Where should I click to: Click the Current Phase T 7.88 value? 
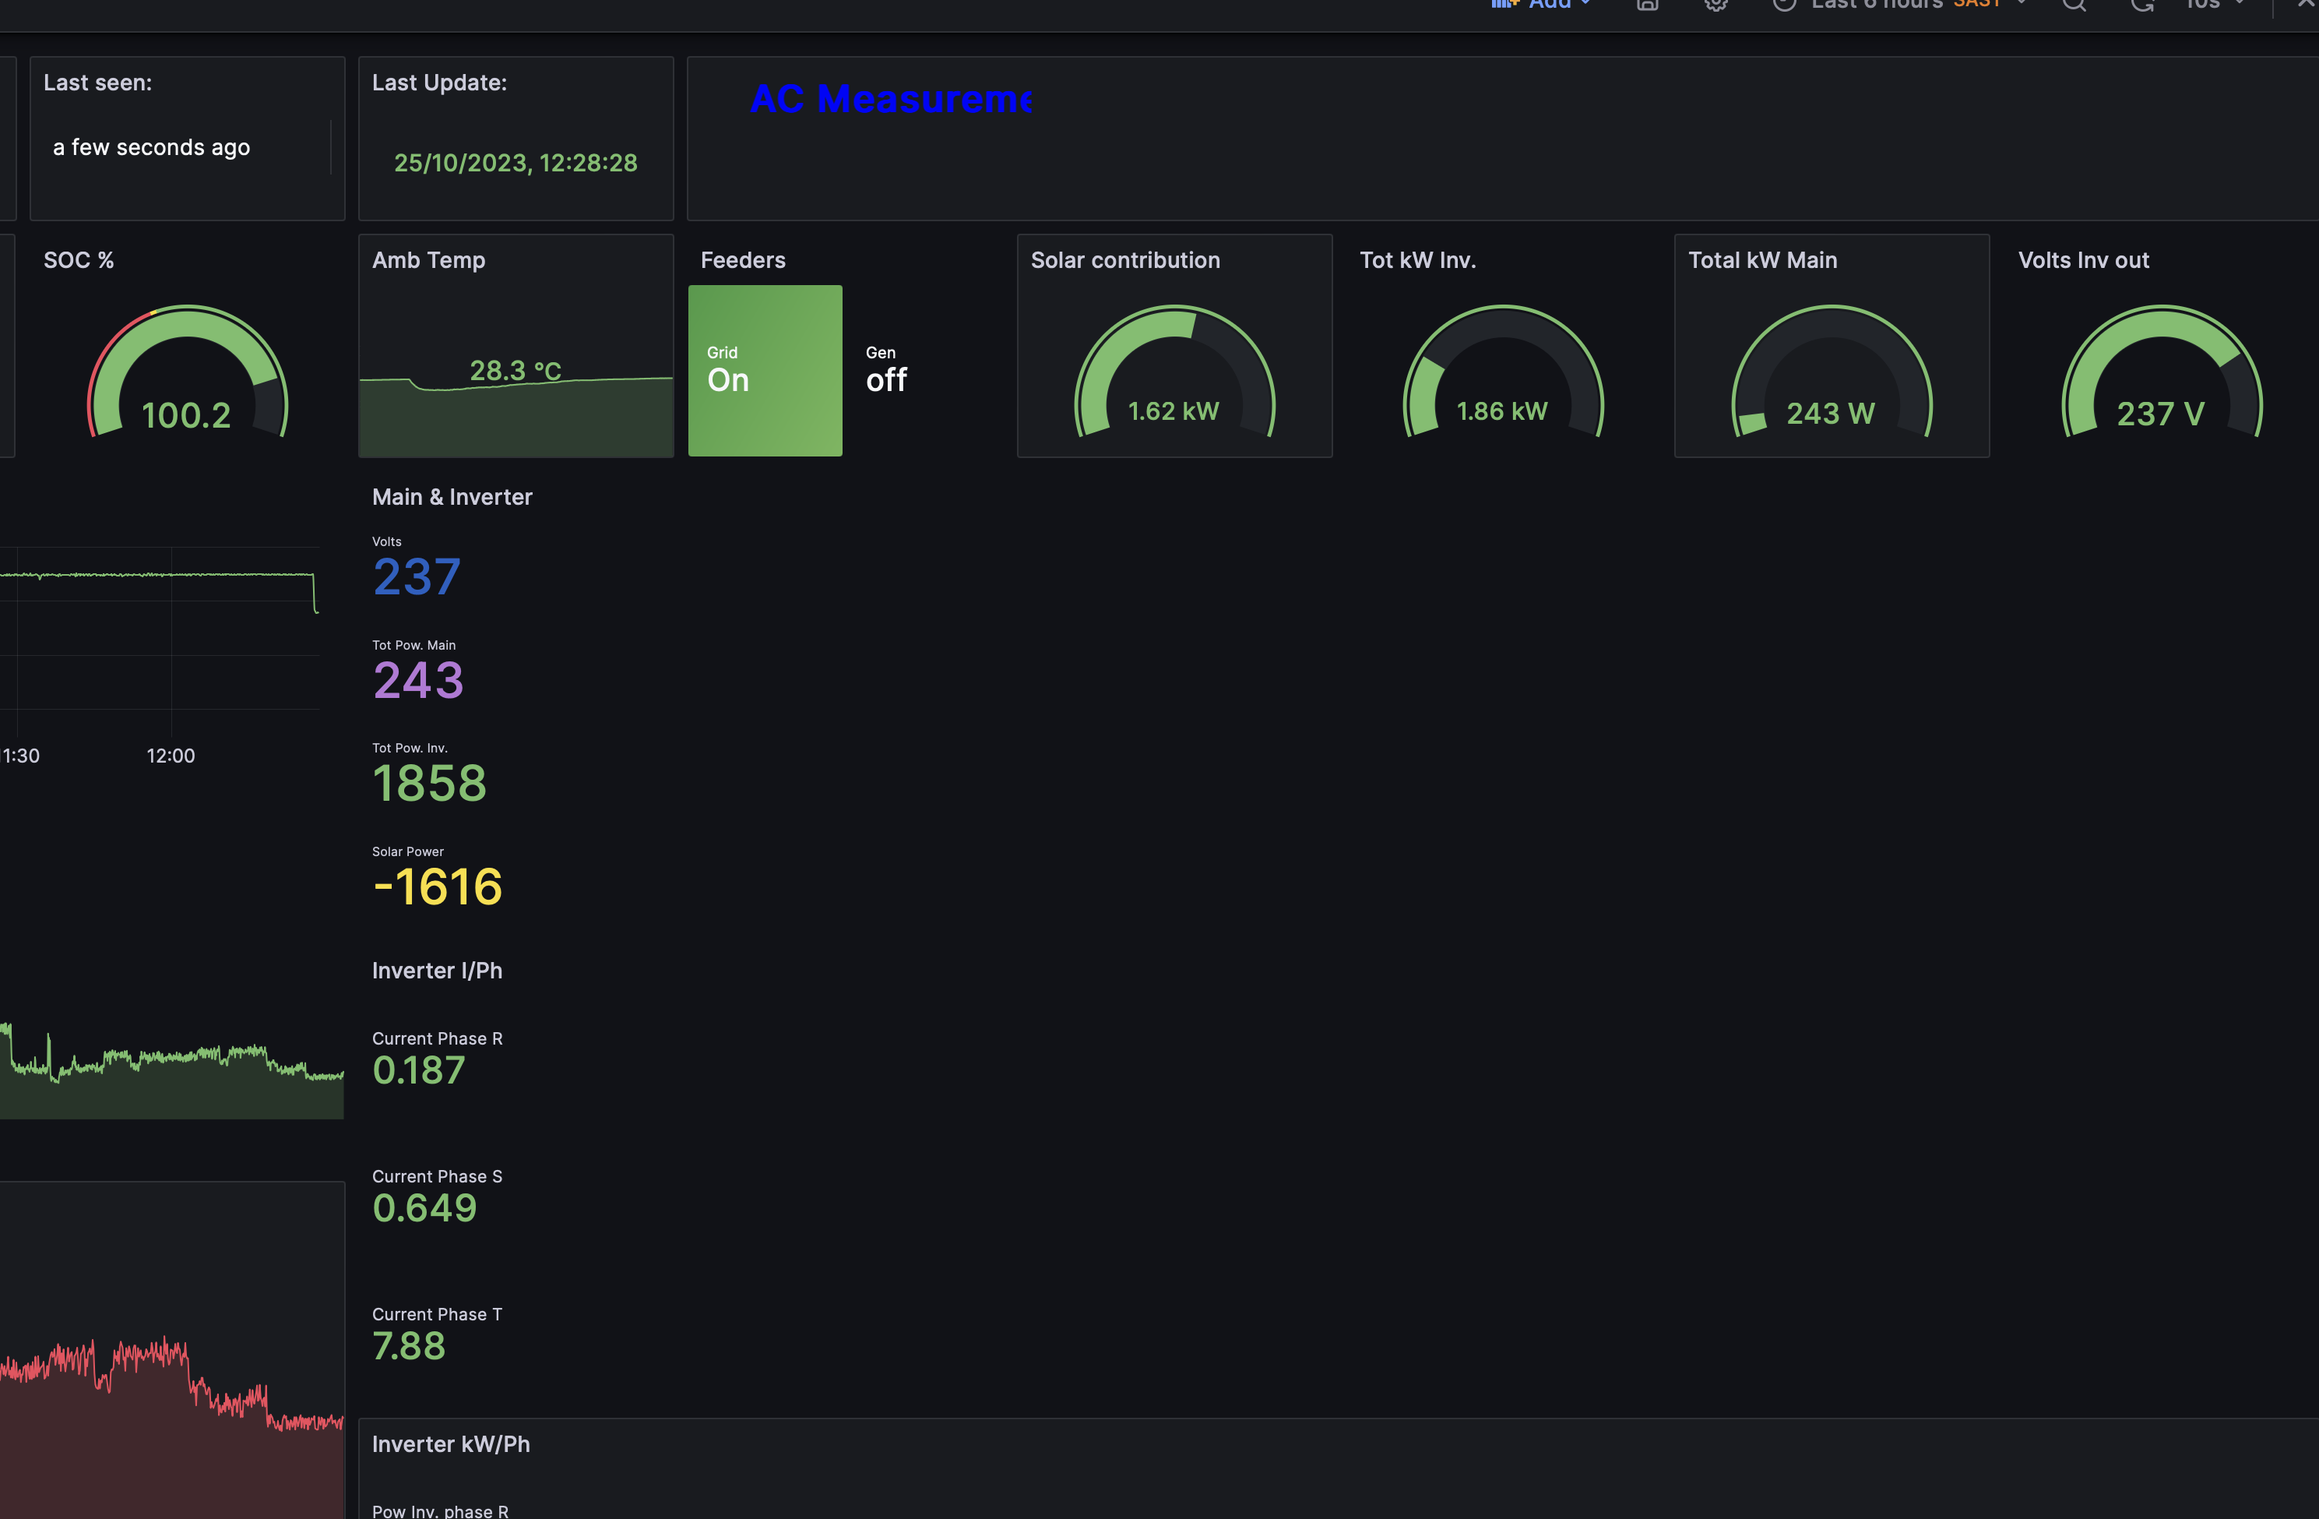pos(408,1346)
